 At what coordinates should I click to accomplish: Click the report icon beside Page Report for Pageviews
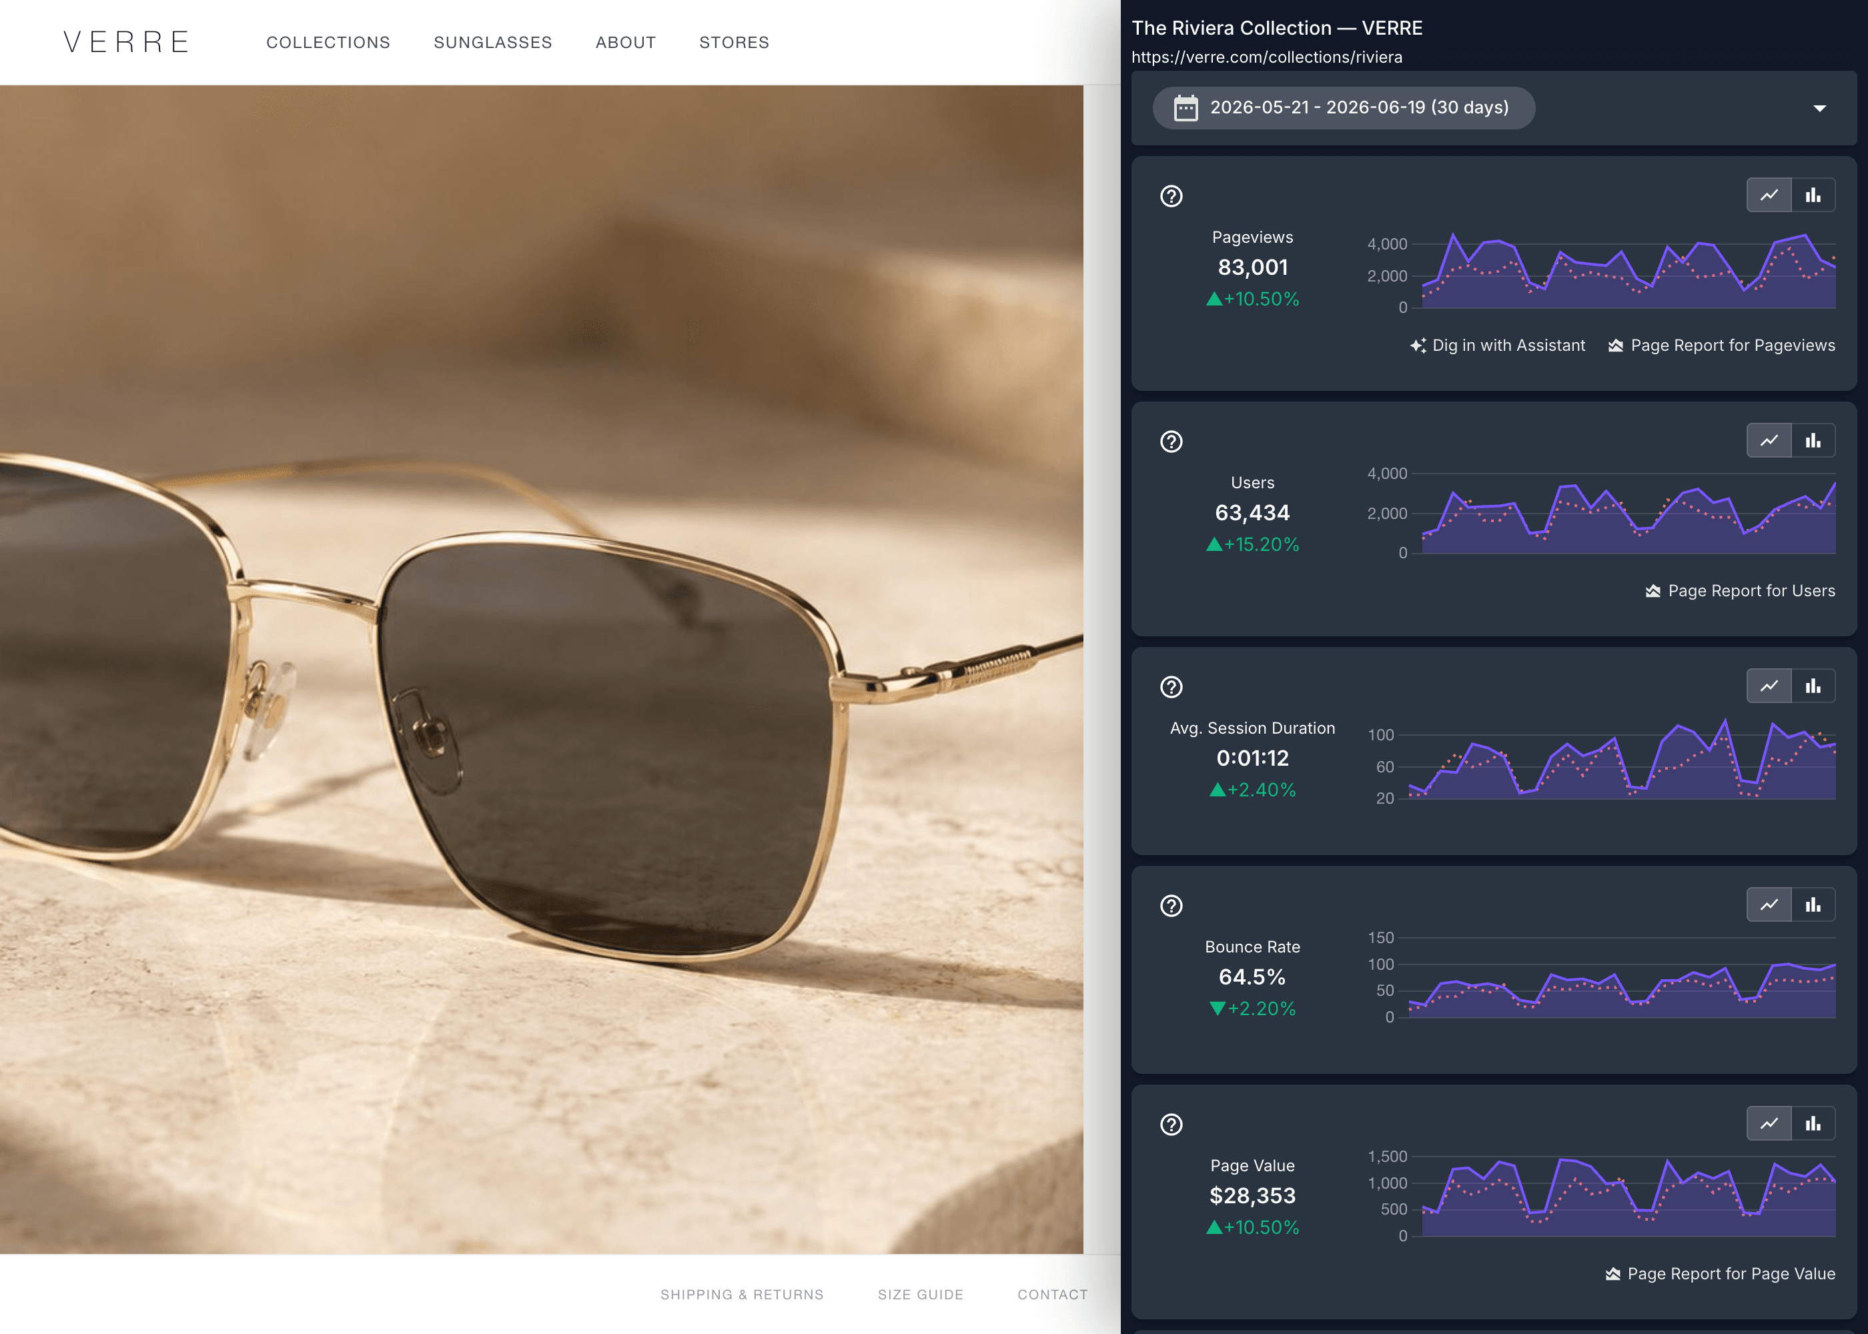click(1615, 346)
